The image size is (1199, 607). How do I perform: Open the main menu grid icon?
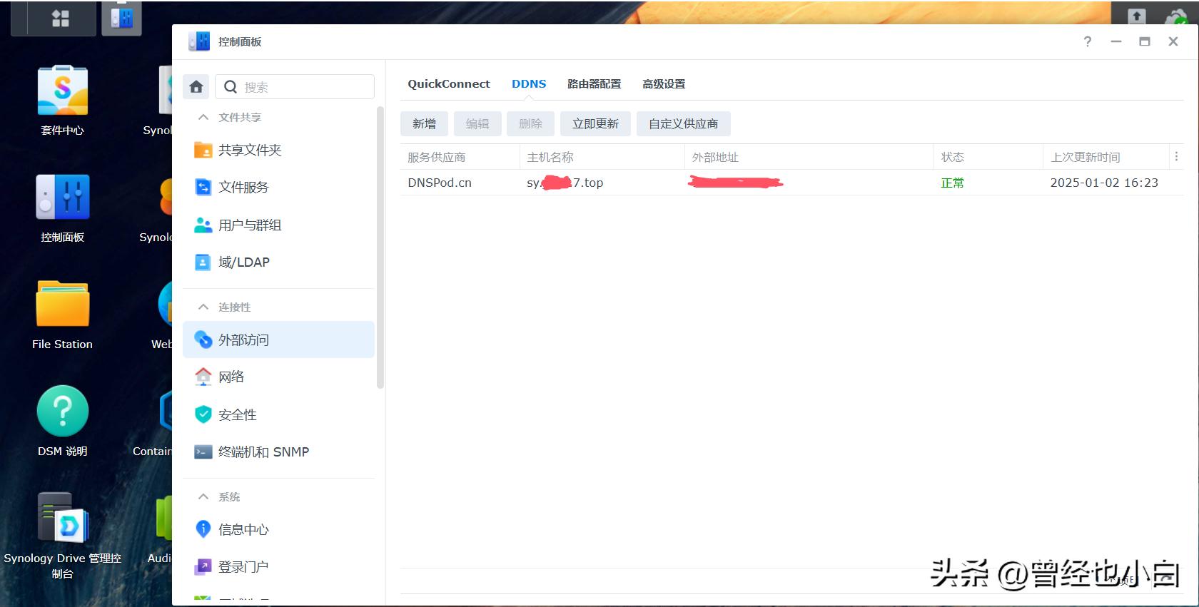click(61, 19)
